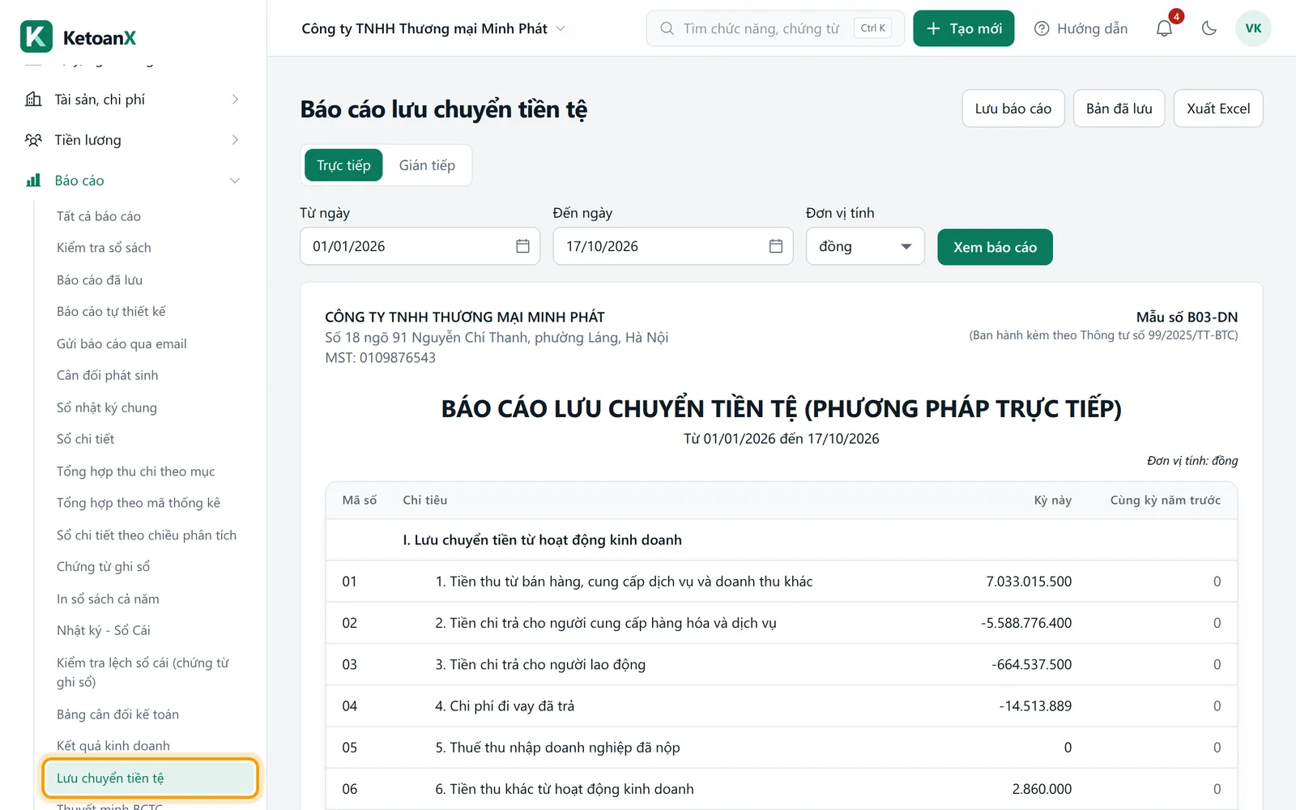
Task: Open the VK user avatar menu
Action: click(x=1253, y=28)
